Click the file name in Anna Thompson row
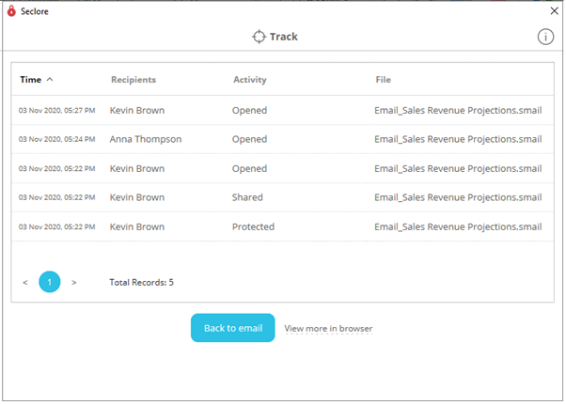Screen dimensions: 566x404 [x=458, y=139]
